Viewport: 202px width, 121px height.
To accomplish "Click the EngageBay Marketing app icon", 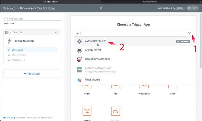I will tap(80, 59).
